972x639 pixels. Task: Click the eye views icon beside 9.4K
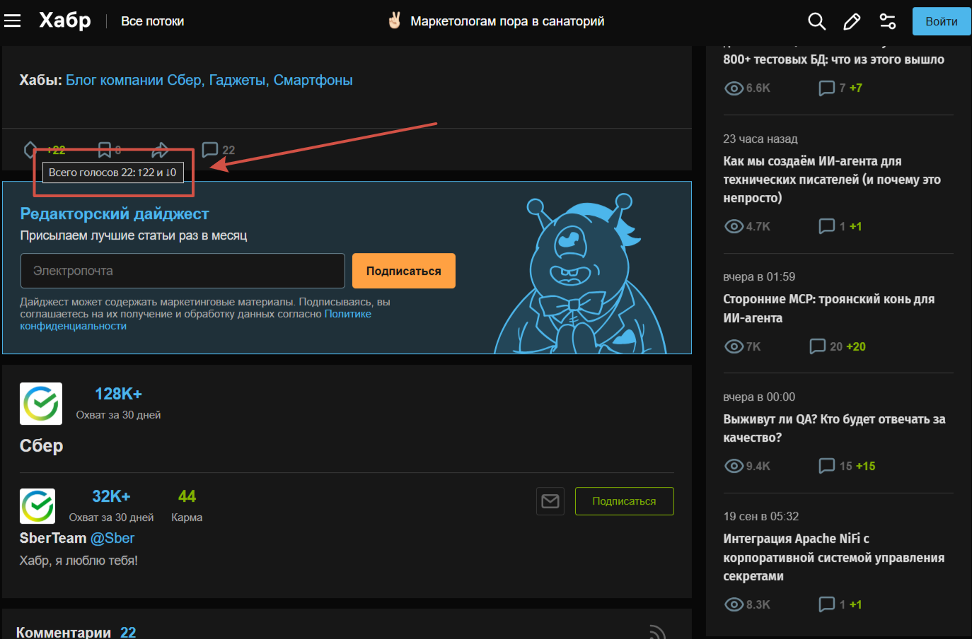[734, 466]
